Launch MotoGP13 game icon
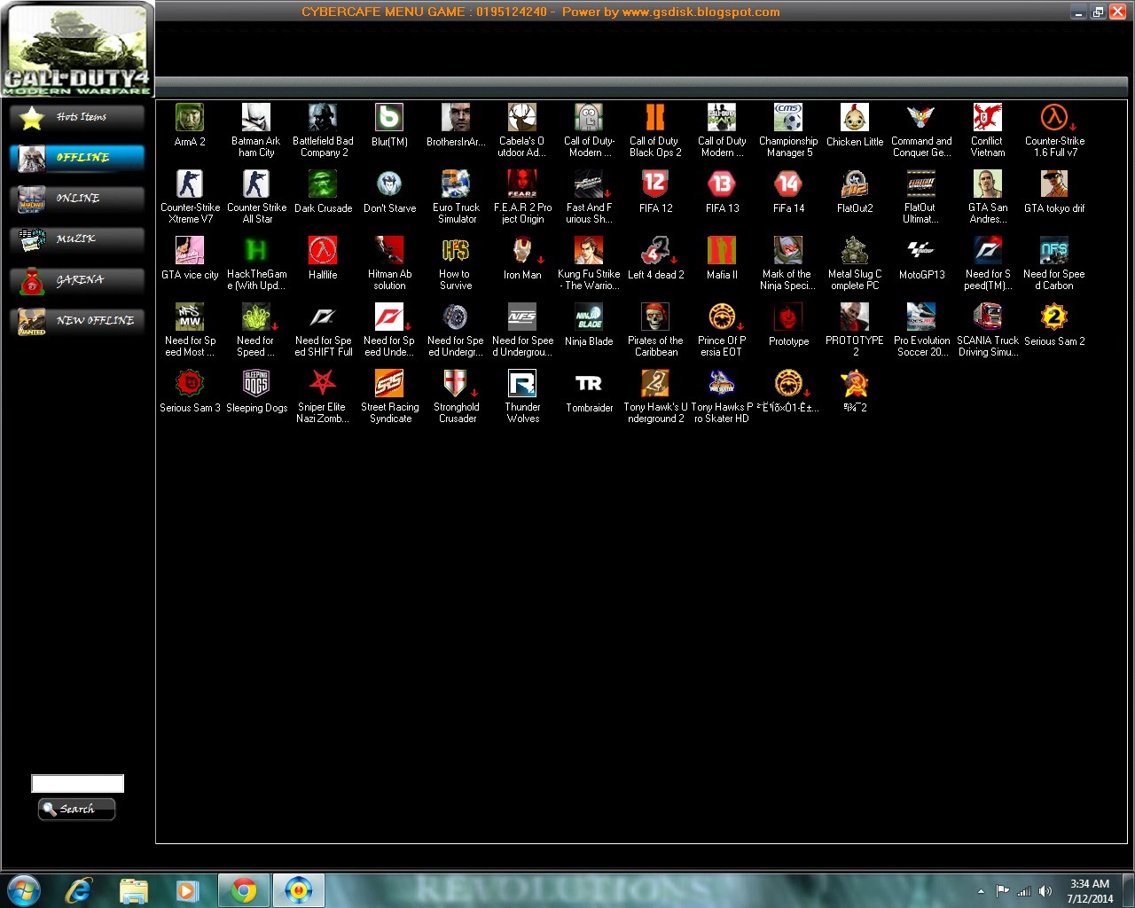Image resolution: width=1135 pixels, height=908 pixels. (921, 250)
